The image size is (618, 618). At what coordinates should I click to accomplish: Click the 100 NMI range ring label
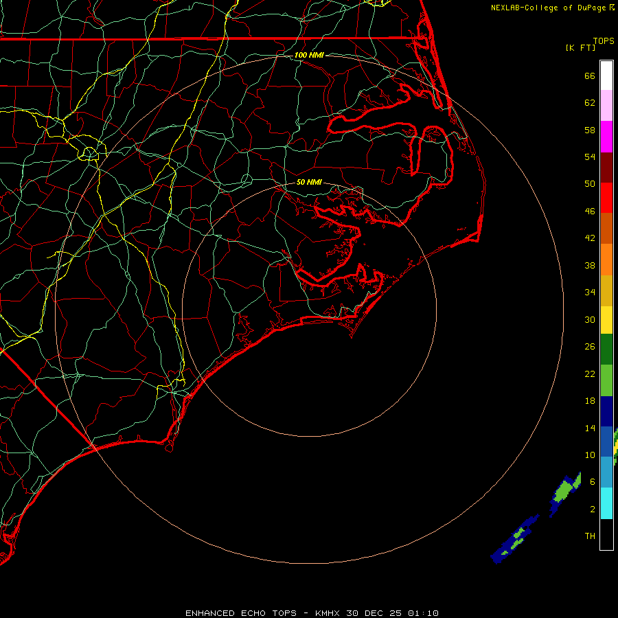point(309,55)
